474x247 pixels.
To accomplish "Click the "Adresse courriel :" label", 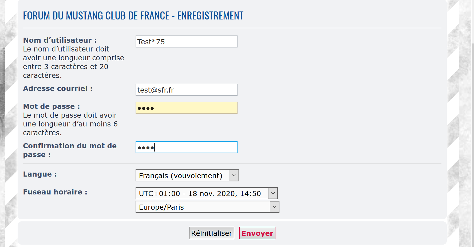I will coord(58,89).
